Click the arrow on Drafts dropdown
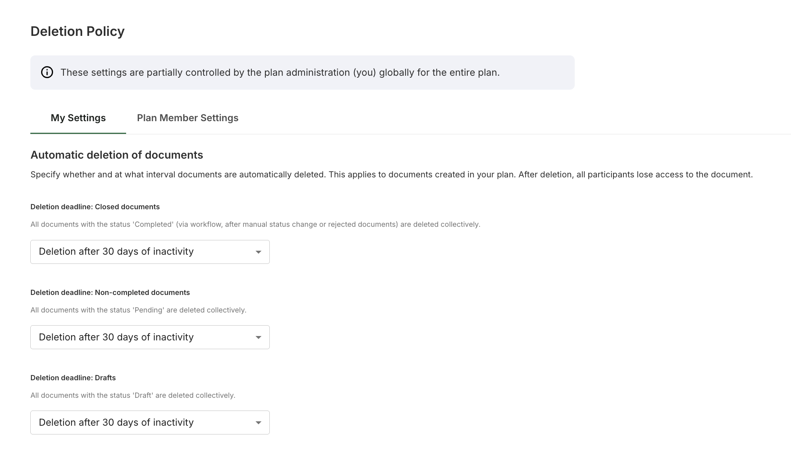791x452 pixels. coord(258,423)
